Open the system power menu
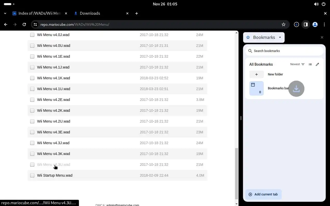This screenshot has width=330, height=206. click(x=324, y=4)
